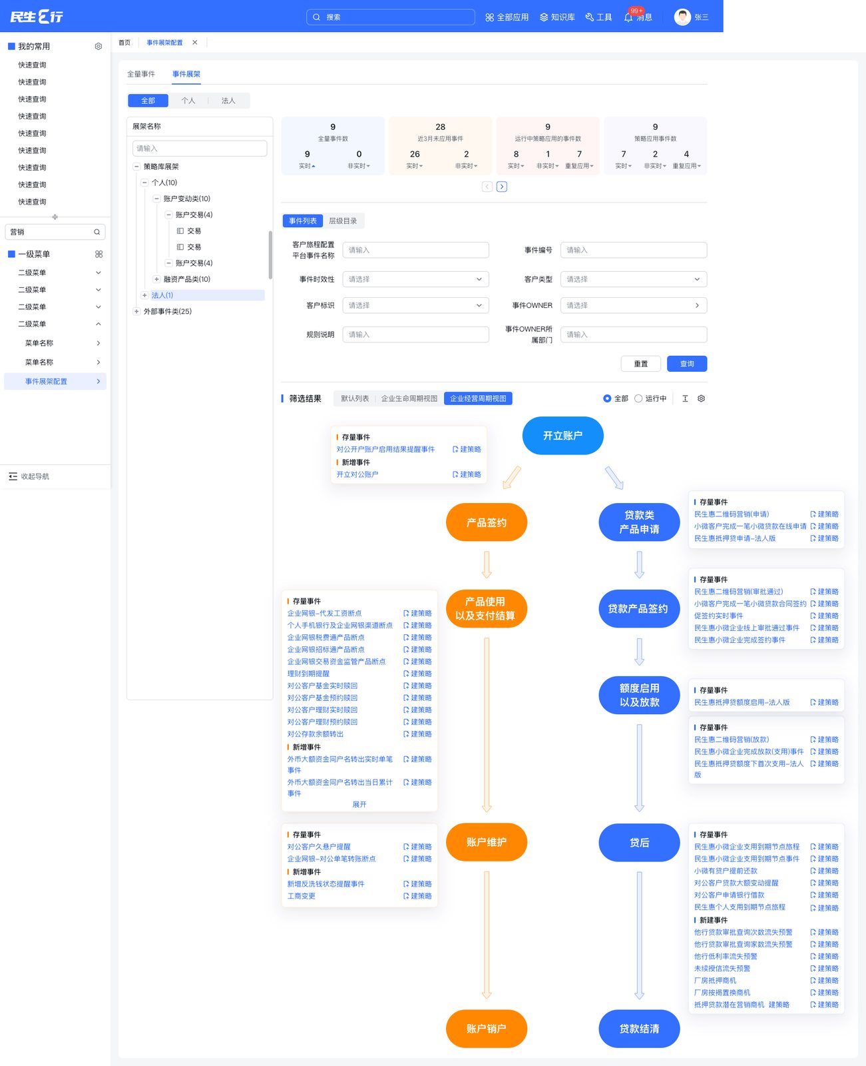Expand the 融资产品类(10) tree node
This screenshot has width=866, height=1066.
tap(156, 279)
